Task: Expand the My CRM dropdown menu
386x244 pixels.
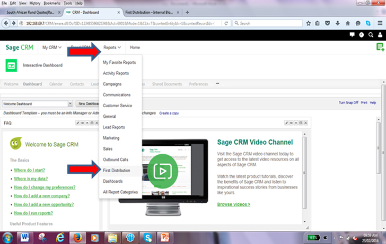Action: pos(52,48)
